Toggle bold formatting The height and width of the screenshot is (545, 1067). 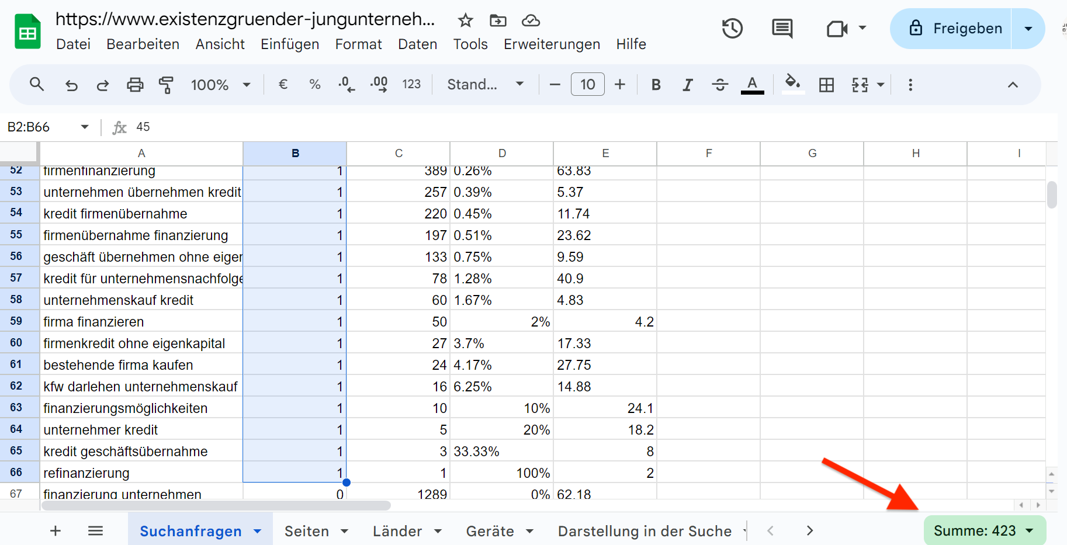656,85
